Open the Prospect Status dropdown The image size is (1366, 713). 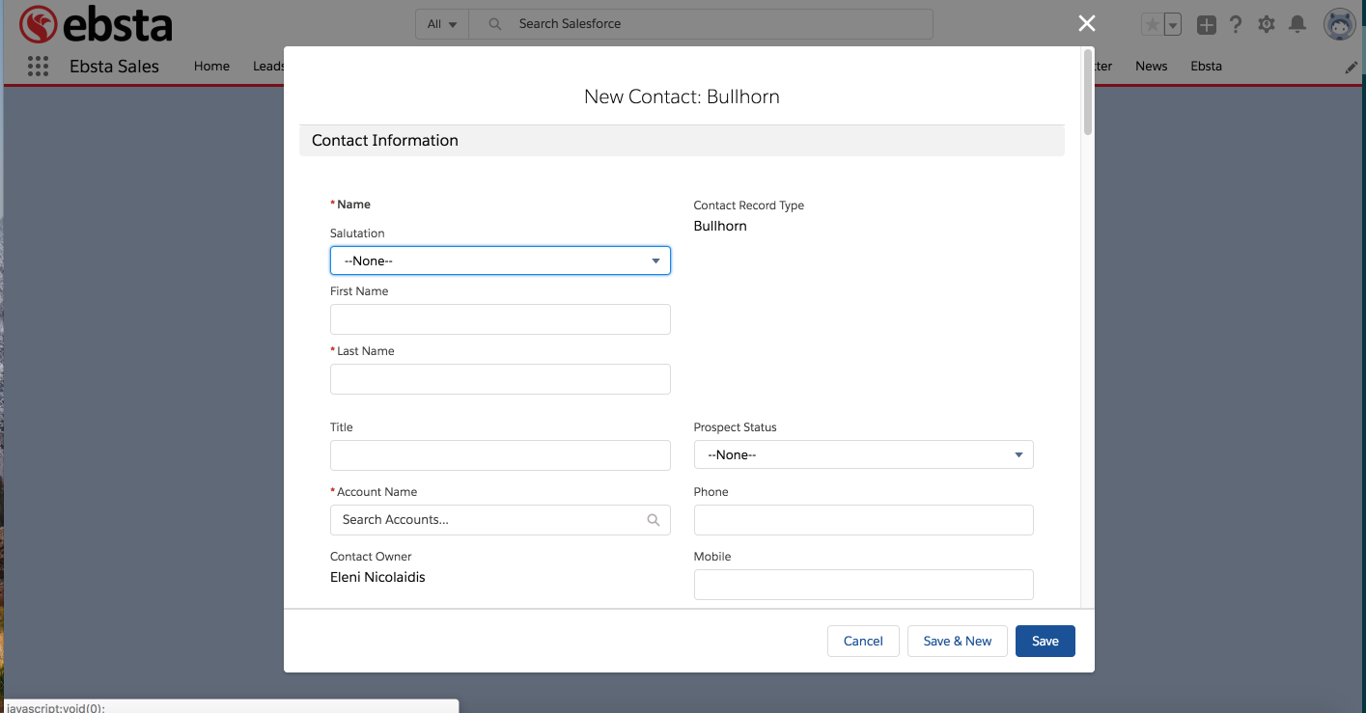pyautogui.click(x=863, y=454)
